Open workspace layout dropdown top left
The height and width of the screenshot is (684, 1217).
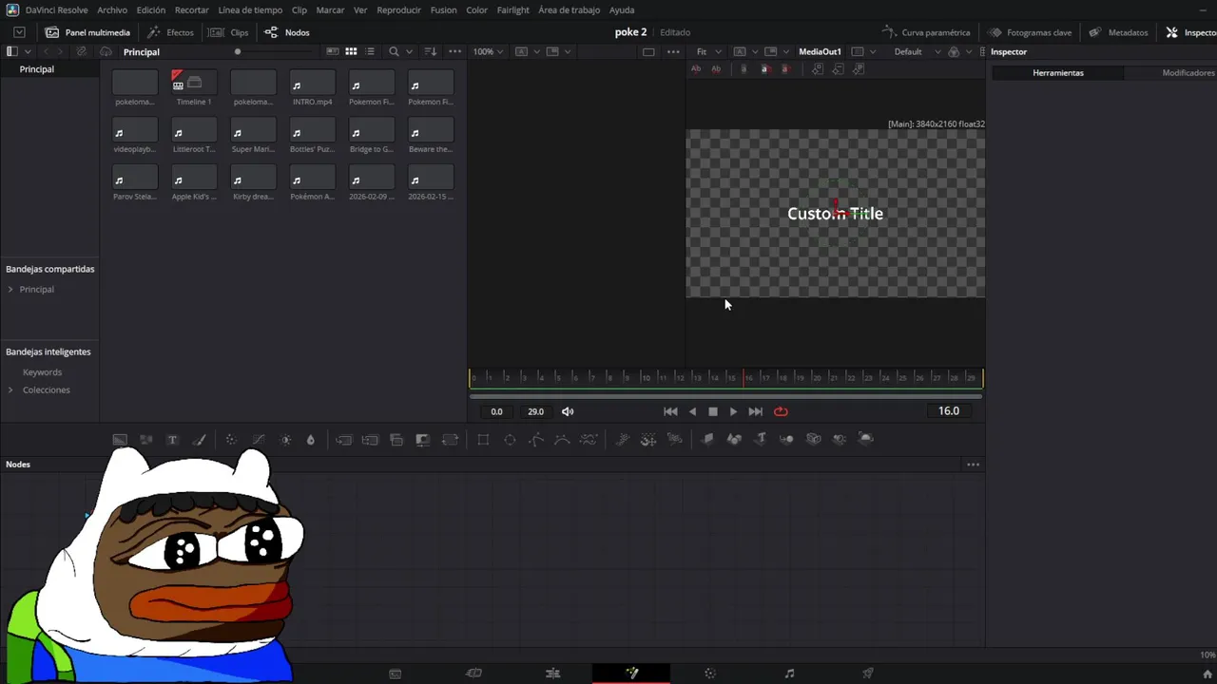point(19,32)
